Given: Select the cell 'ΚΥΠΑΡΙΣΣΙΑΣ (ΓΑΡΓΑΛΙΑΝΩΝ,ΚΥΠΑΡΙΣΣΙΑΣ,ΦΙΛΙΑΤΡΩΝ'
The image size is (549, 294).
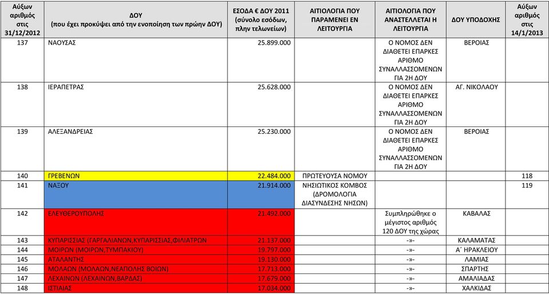Looking at the screenshot, I should click(136, 240).
